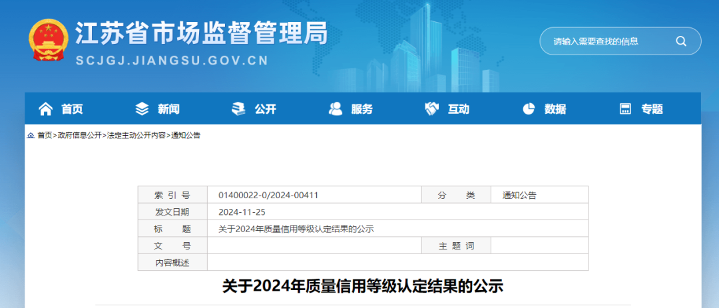Open the 服务 navigation menu item
The image size is (719, 308).
point(361,109)
